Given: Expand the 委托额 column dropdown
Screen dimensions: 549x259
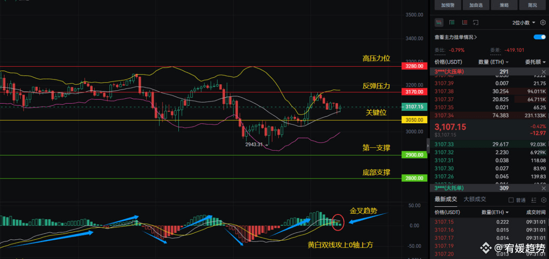Looking at the screenshot, I should coord(535,62).
